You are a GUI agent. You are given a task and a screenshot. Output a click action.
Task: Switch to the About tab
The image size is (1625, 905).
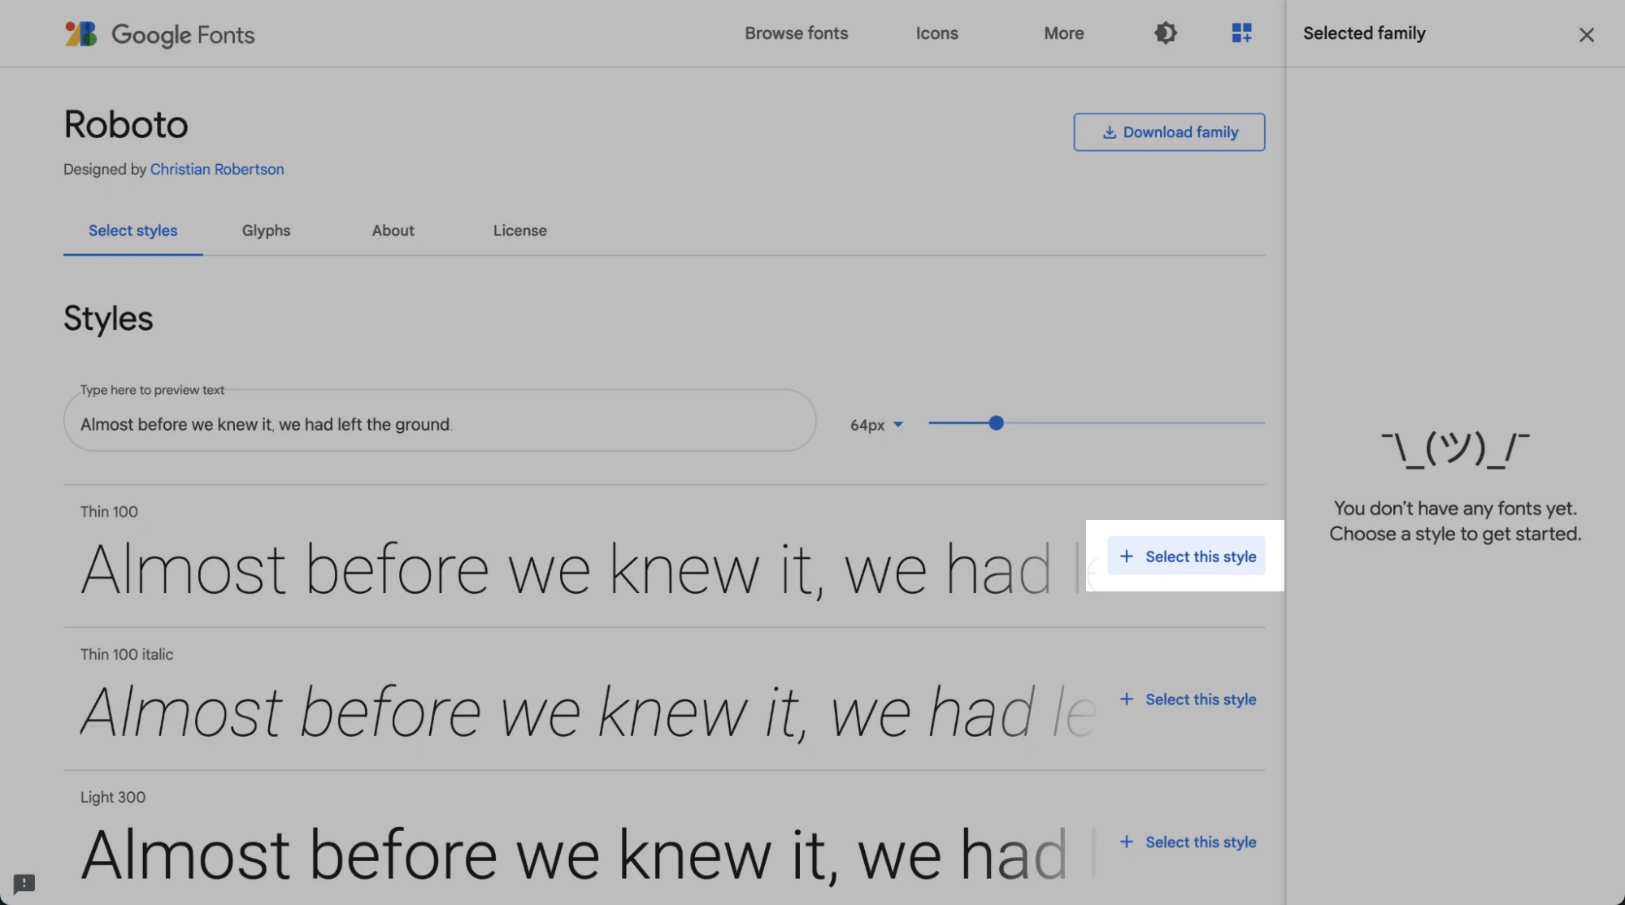(393, 231)
